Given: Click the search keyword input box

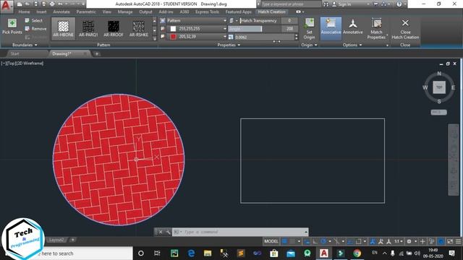Looking at the screenshot, I should pos(291,4).
